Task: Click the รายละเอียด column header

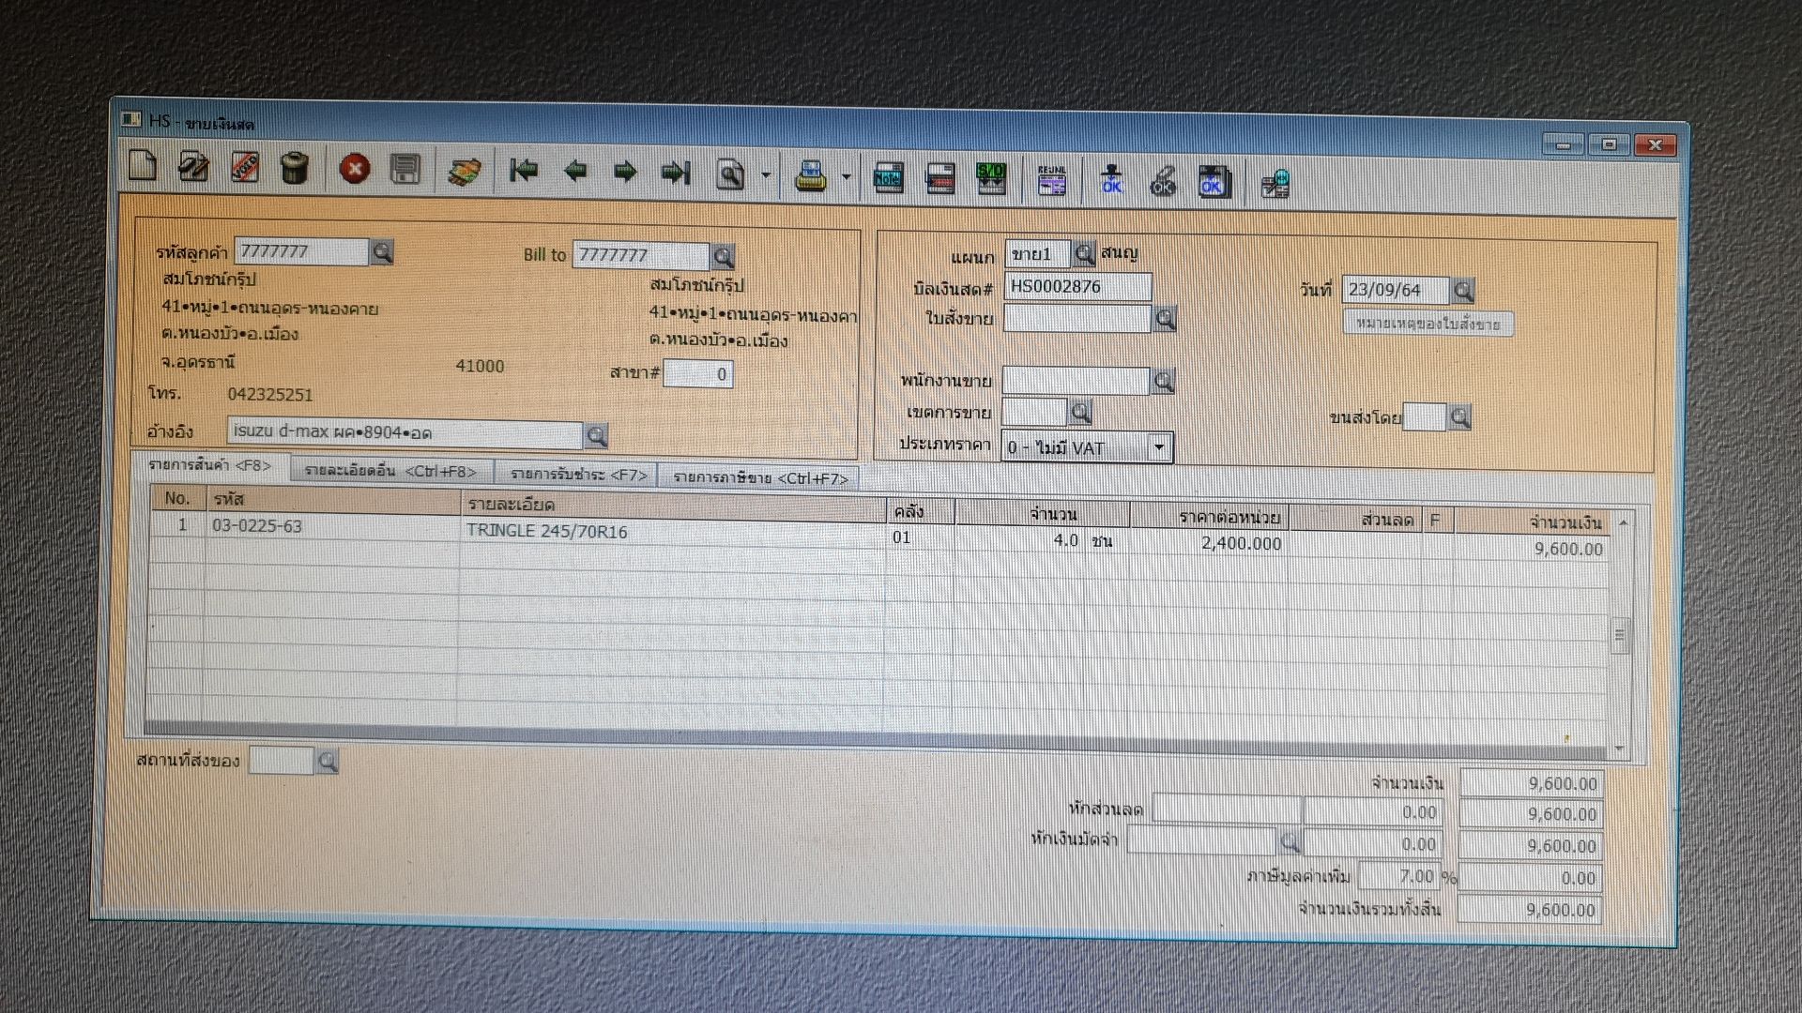Action: click(672, 506)
